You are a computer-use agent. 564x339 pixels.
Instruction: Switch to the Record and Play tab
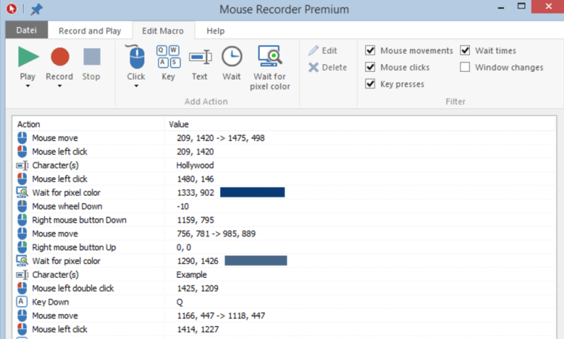pyautogui.click(x=90, y=31)
